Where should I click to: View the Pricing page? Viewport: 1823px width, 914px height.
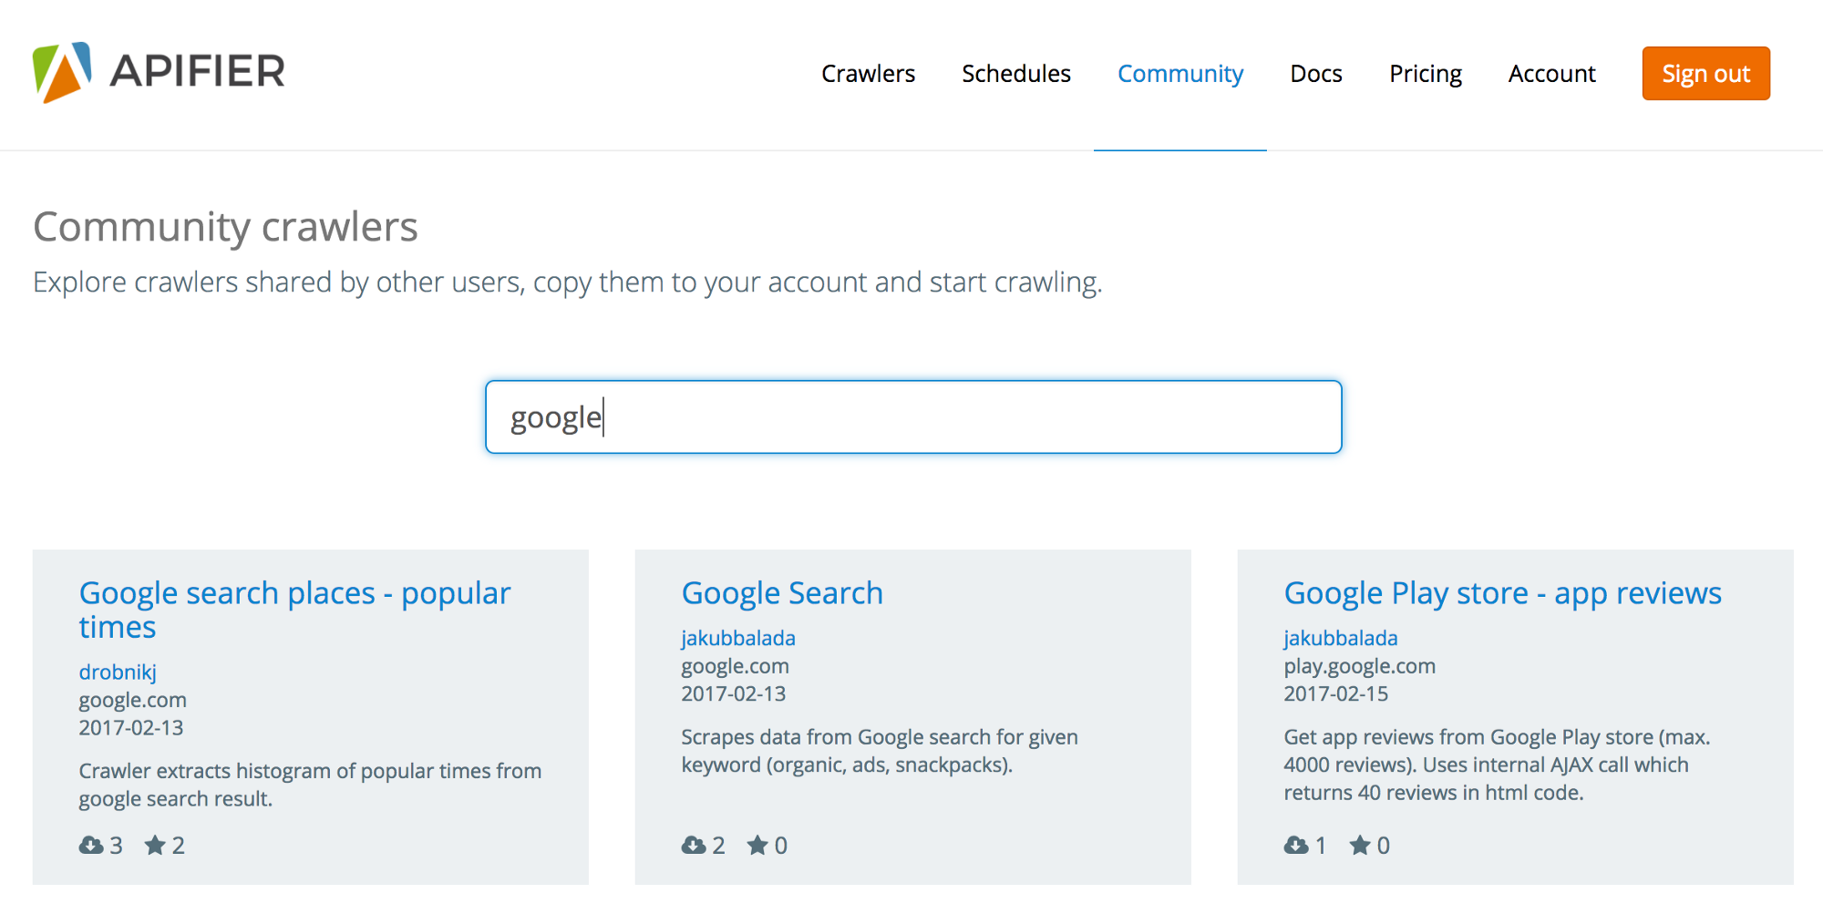(1425, 73)
